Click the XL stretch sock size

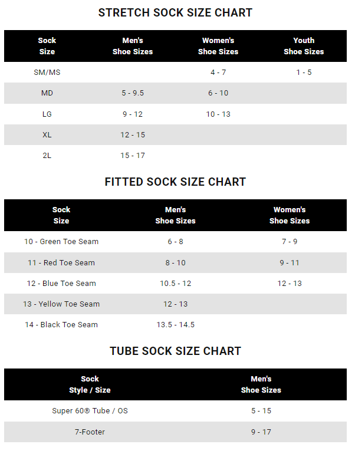47,135
